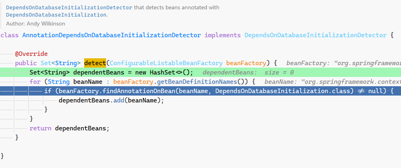The image size is (401, 168).
Task: Place cursor on HashSet constructor call
Action: click(x=164, y=72)
